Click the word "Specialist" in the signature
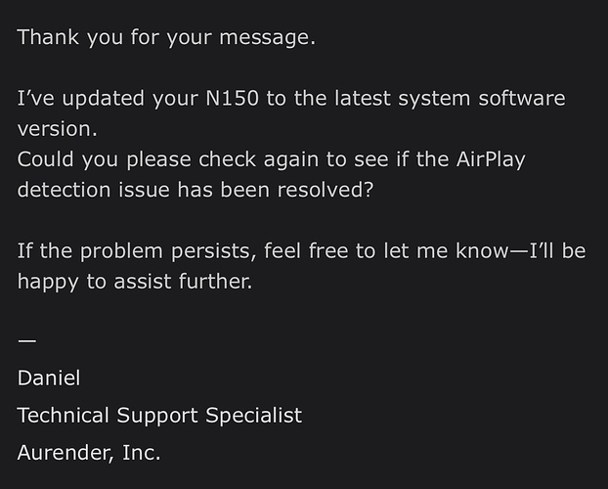 click(x=253, y=416)
